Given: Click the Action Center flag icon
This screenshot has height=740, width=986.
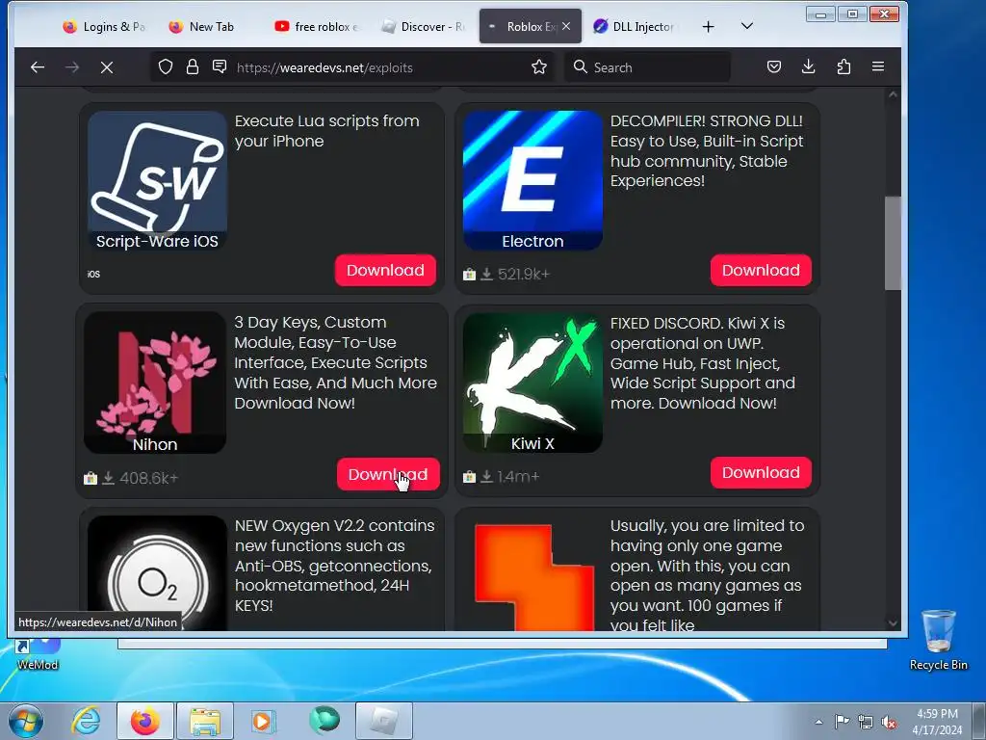Looking at the screenshot, I should [x=842, y=721].
